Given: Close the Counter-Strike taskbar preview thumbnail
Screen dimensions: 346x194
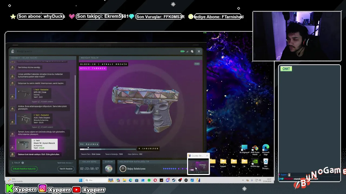Looking at the screenshot, I should pyautogui.click(x=207, y=155).
